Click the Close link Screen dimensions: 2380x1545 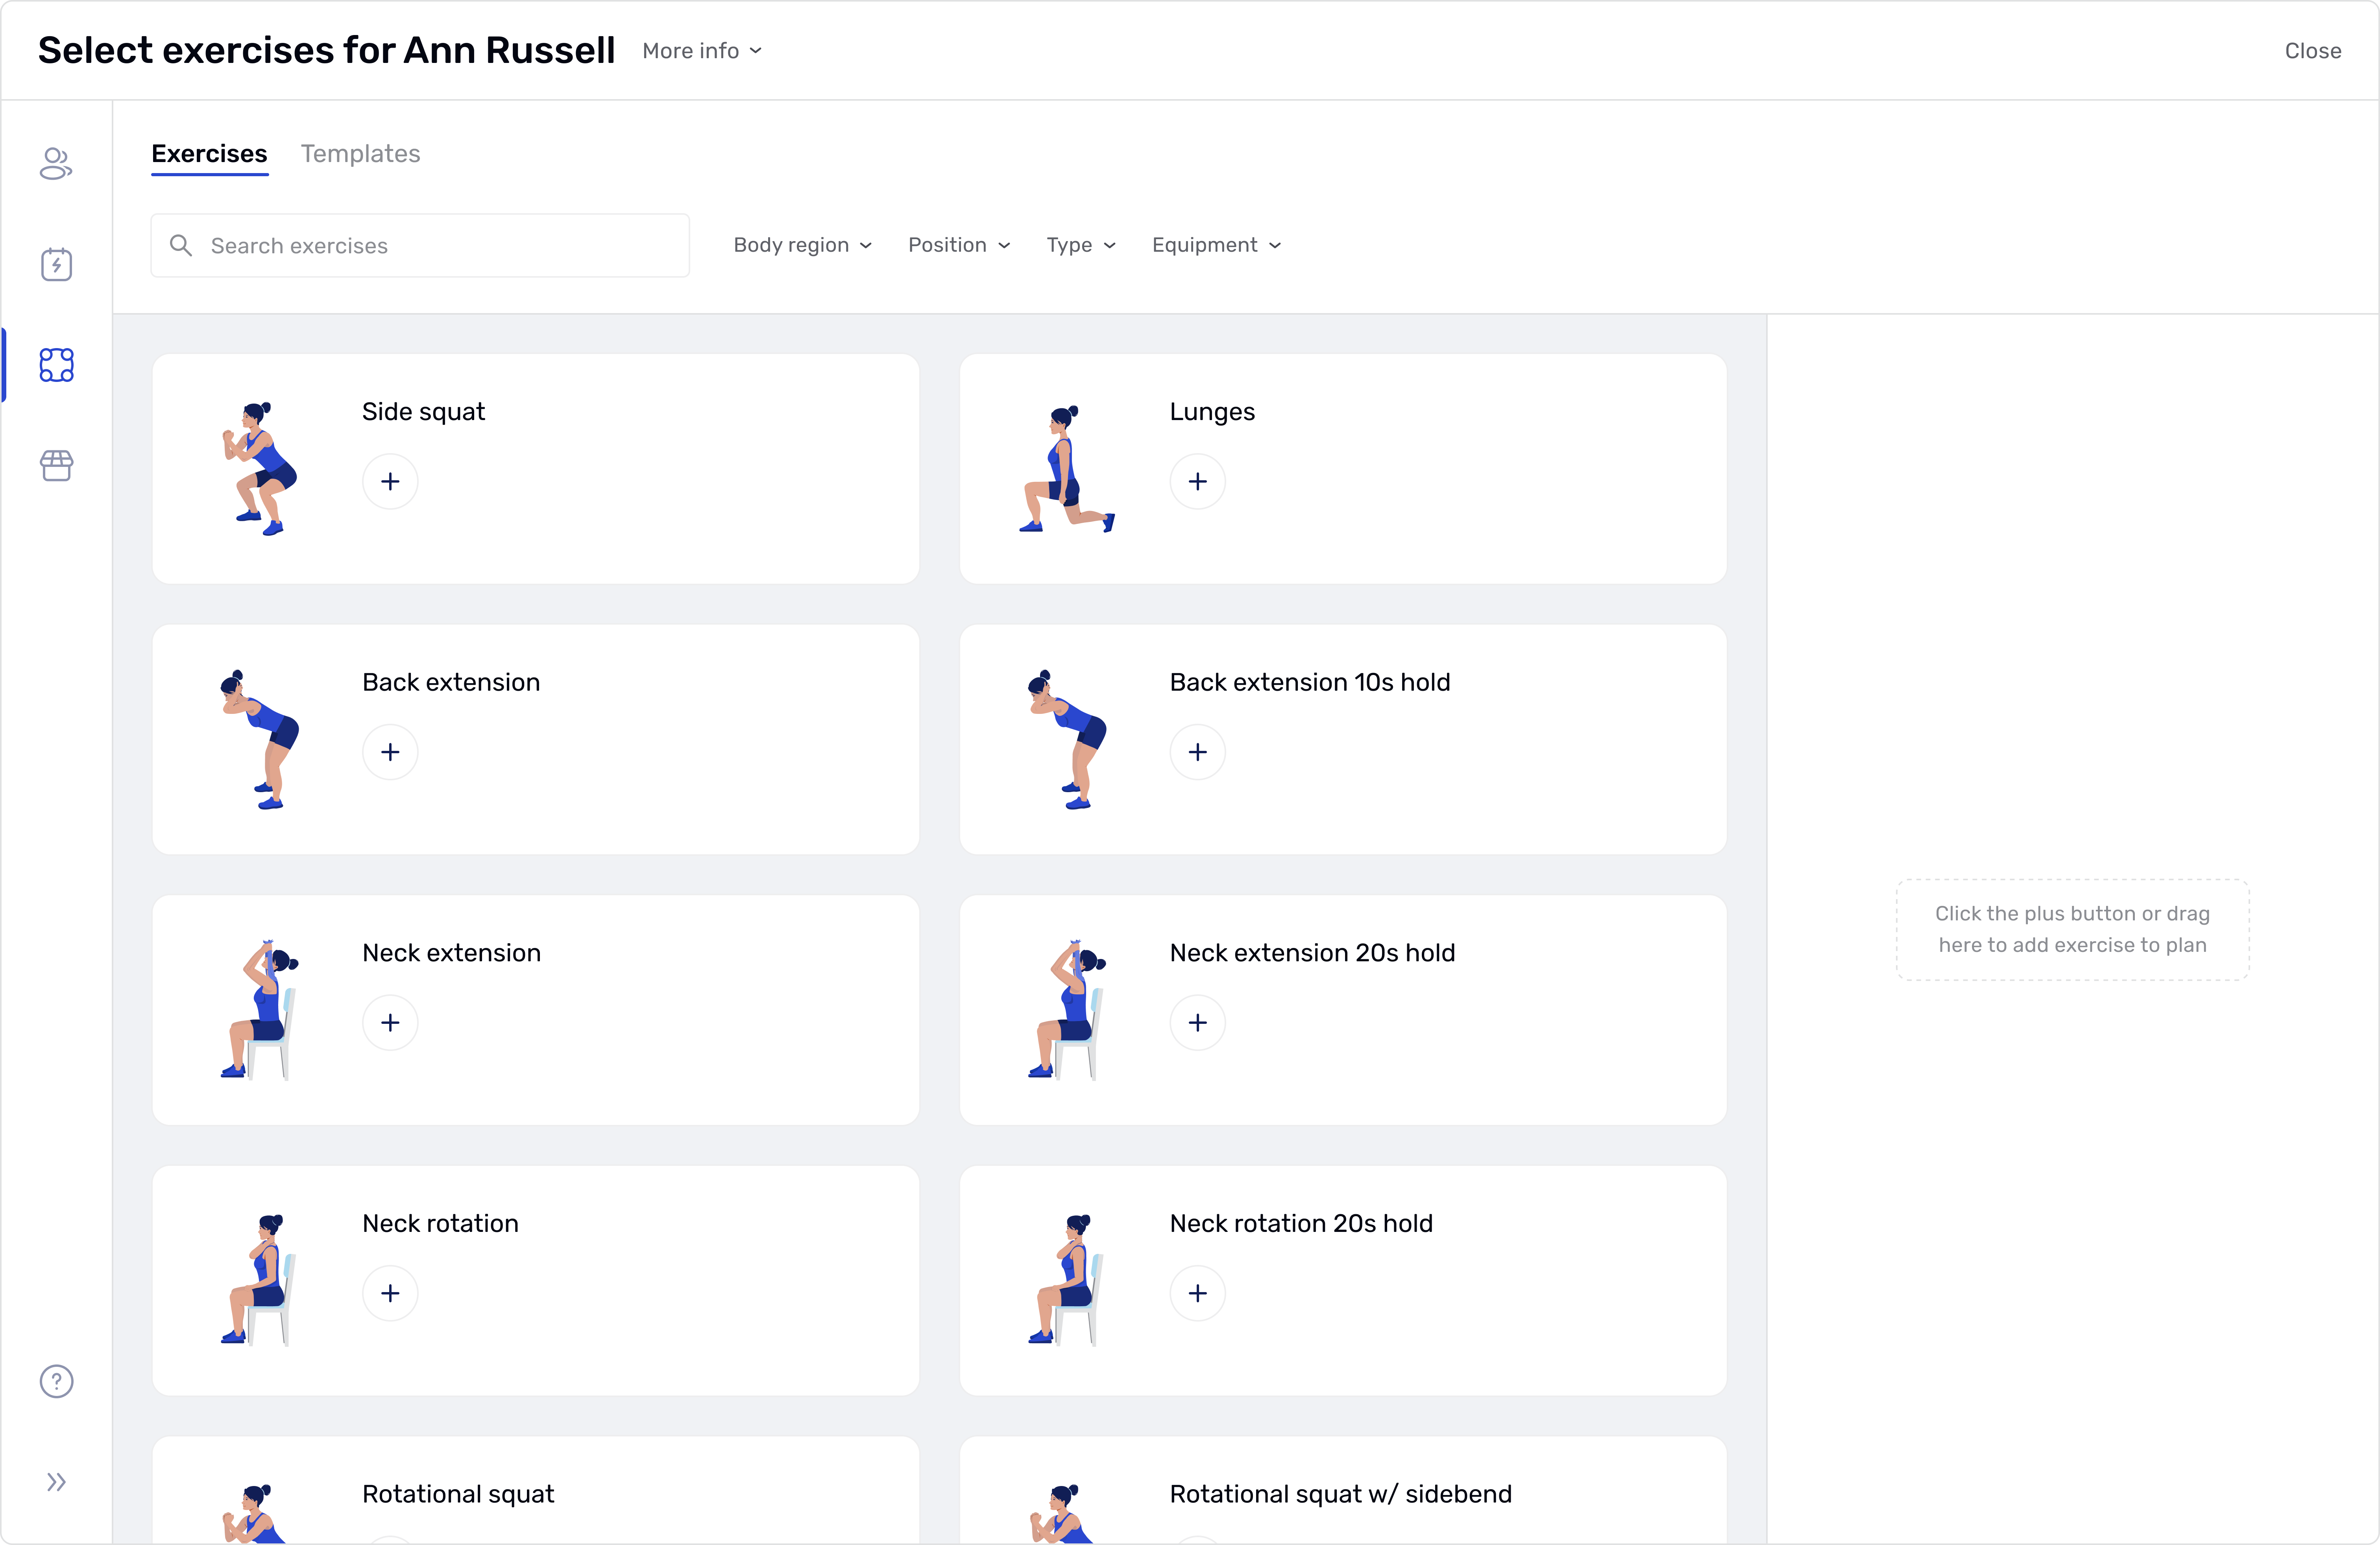(2312, 51)
